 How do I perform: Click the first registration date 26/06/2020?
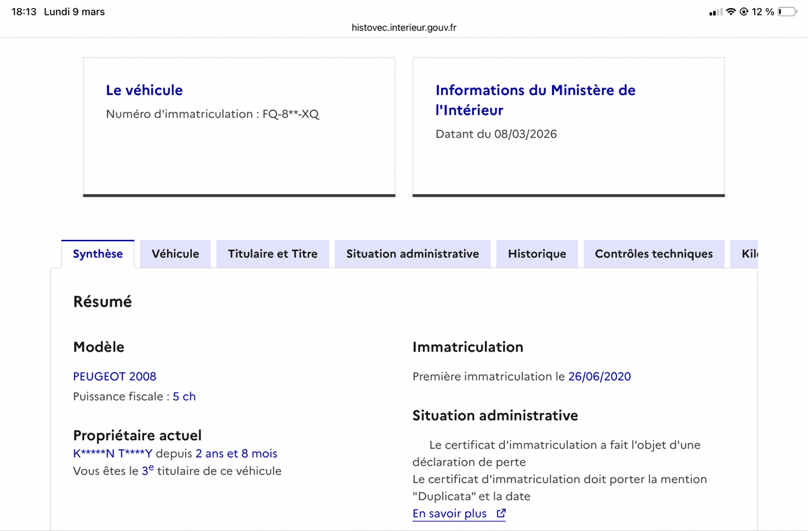599,377
